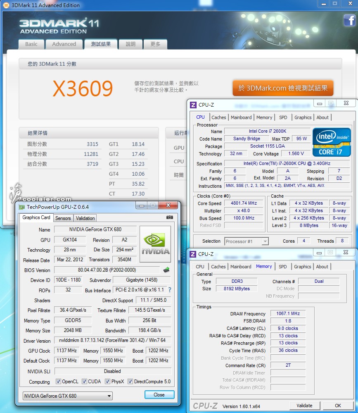The image size is (358, 413).
Task: Click the CAS# Latency value 9.0 clocks
Action: pos(288,328)
